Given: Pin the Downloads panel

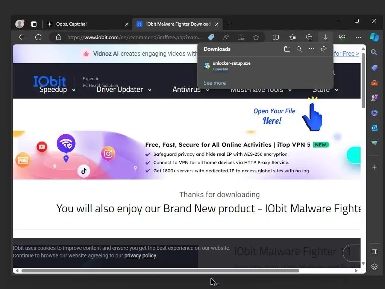Looking at the screenshot, I should pos(323,49).
